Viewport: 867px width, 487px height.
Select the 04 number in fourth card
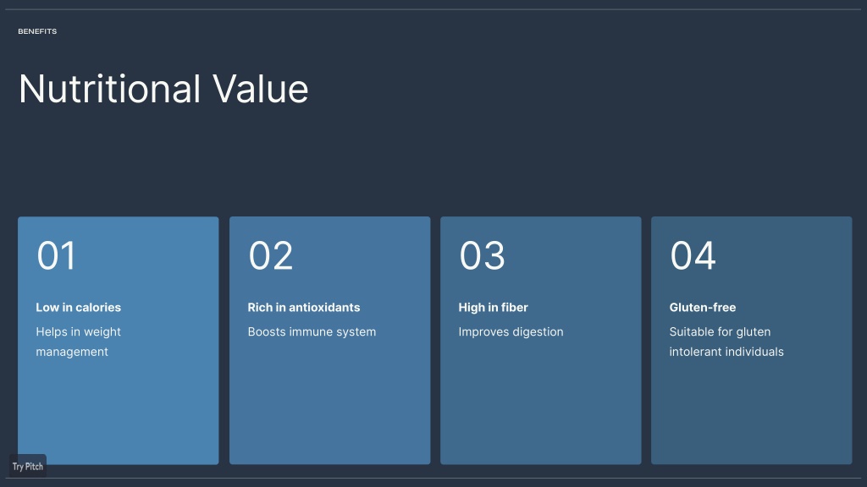tap(693, 255)
